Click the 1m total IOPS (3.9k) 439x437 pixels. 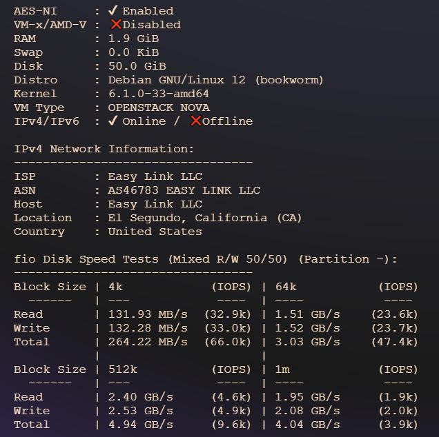tap(398, 425)
